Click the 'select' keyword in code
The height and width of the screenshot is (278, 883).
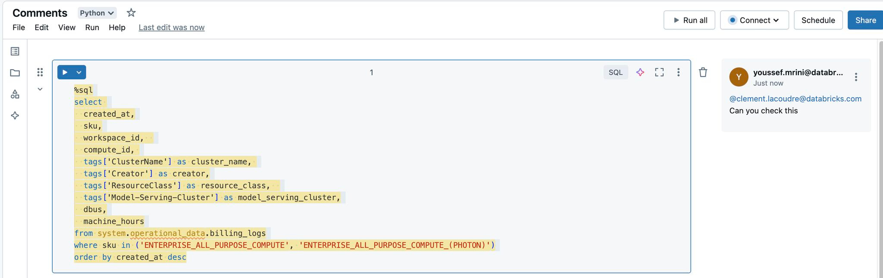(88, 102)
